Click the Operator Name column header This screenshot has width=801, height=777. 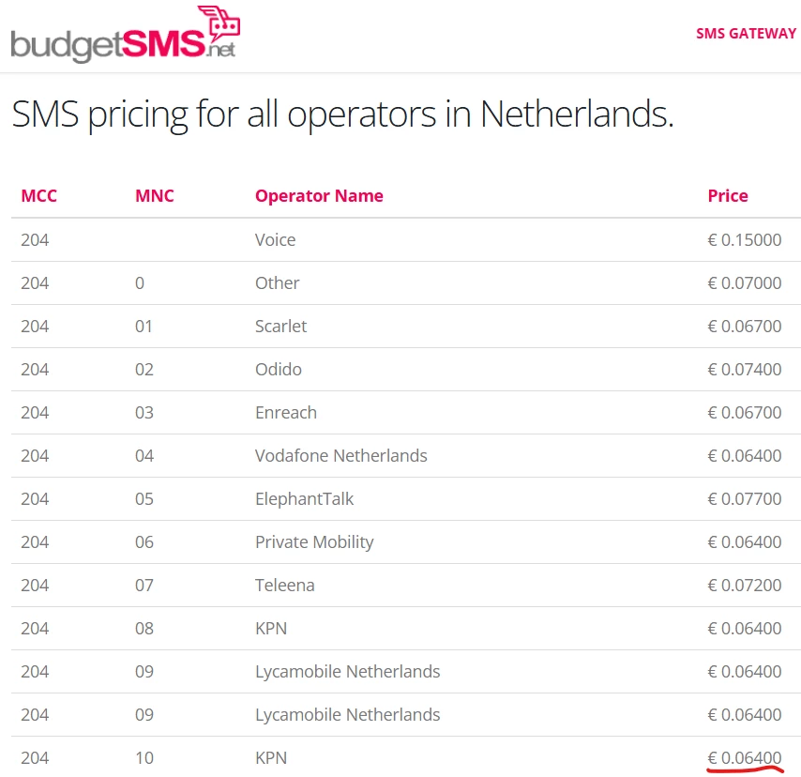[x=319, y=196]
